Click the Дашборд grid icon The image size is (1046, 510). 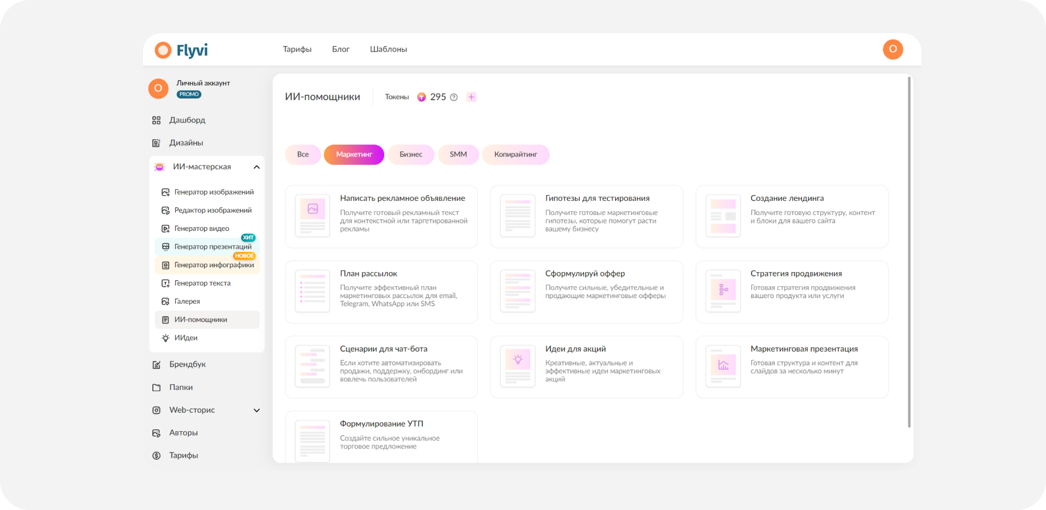pos(157,120)
